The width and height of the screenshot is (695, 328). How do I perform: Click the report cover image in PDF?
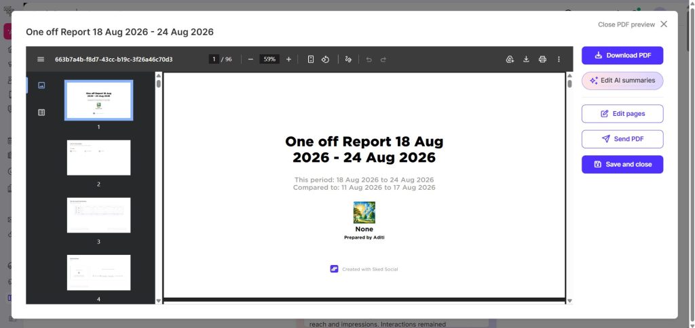tap(364, 213)
